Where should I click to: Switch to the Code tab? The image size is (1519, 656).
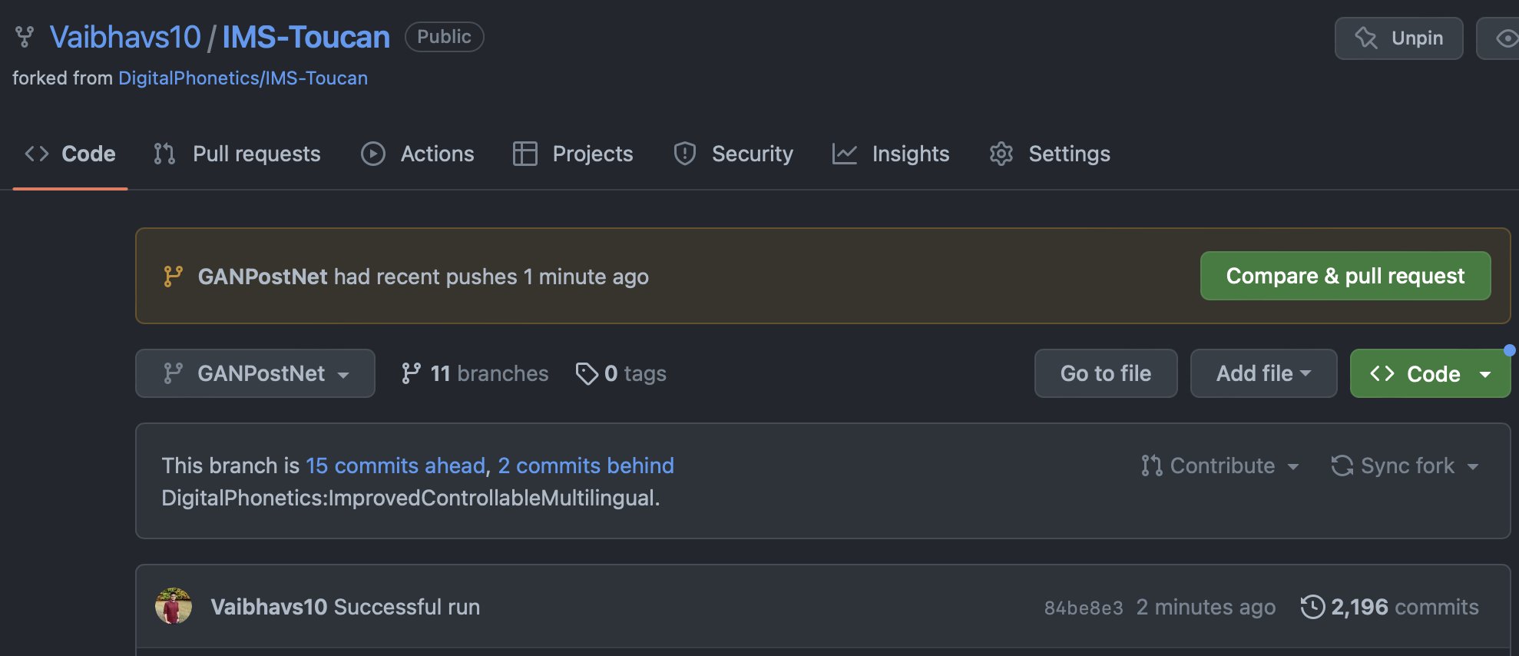click(x=70, y=154)
